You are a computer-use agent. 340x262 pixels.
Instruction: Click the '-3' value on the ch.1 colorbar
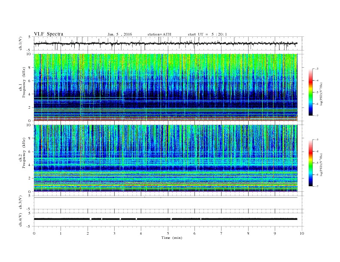pyautogui.click(x=316, y=69)
